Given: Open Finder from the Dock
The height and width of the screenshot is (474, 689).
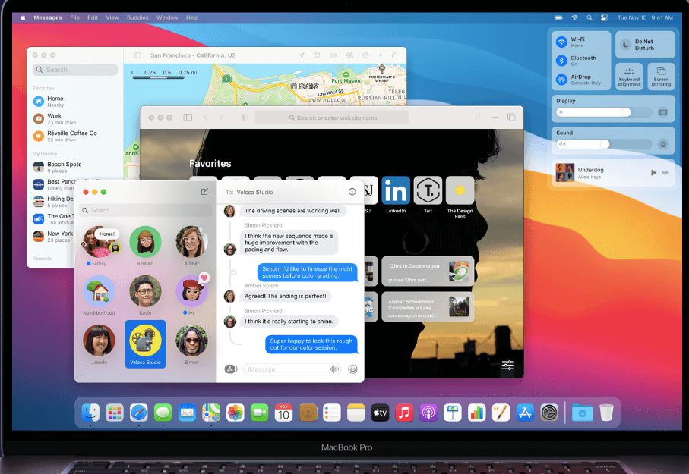Looking at the screenshot, I should point(90,413).
